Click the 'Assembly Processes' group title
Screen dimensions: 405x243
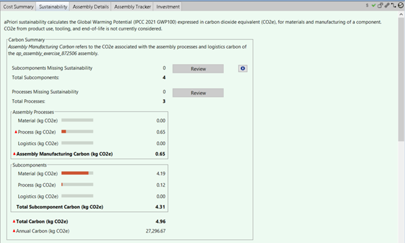tap(33, 112)
